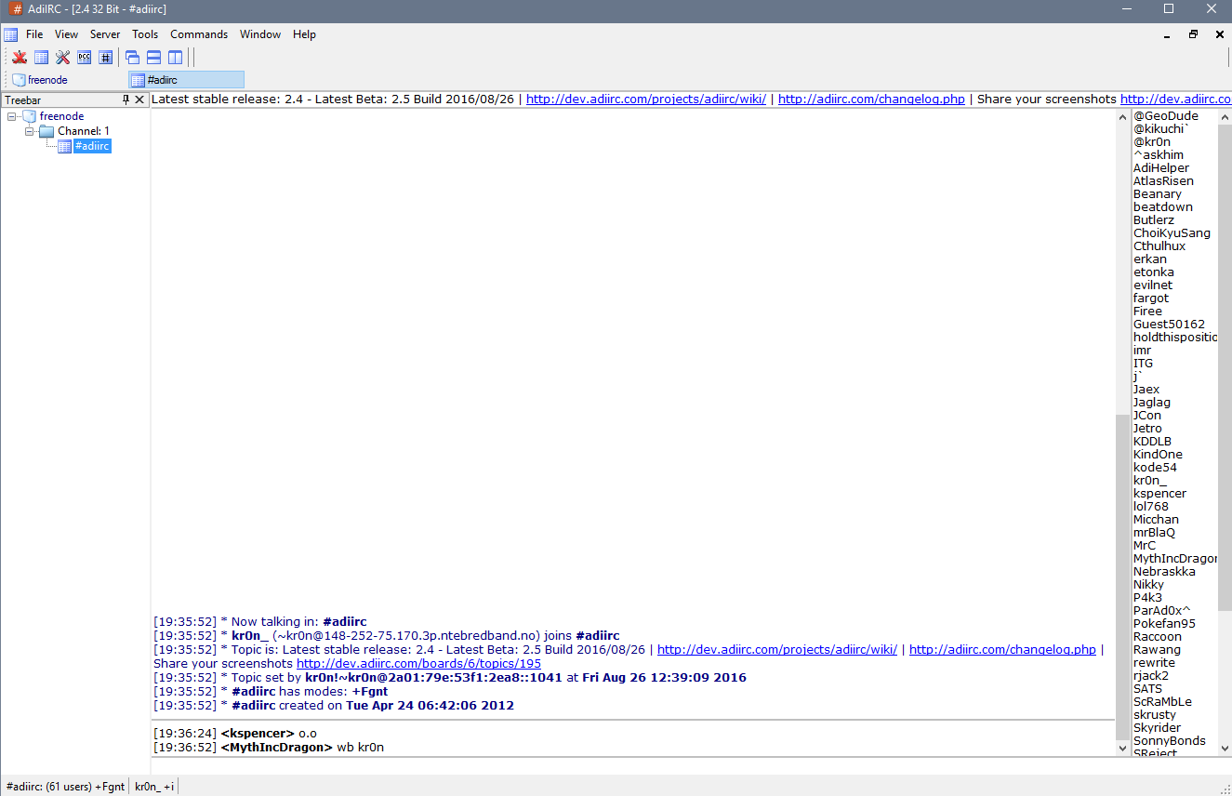Click the Disconnect toolbar icon with red X

(x=19, y=58)
